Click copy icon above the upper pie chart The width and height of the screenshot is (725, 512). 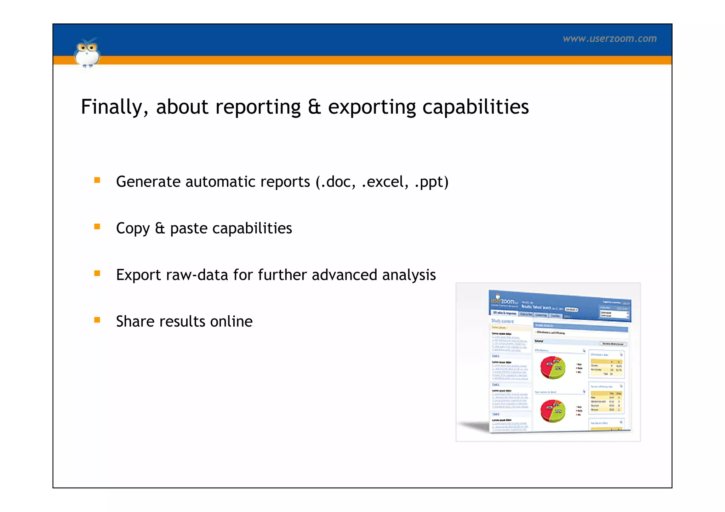584,351
